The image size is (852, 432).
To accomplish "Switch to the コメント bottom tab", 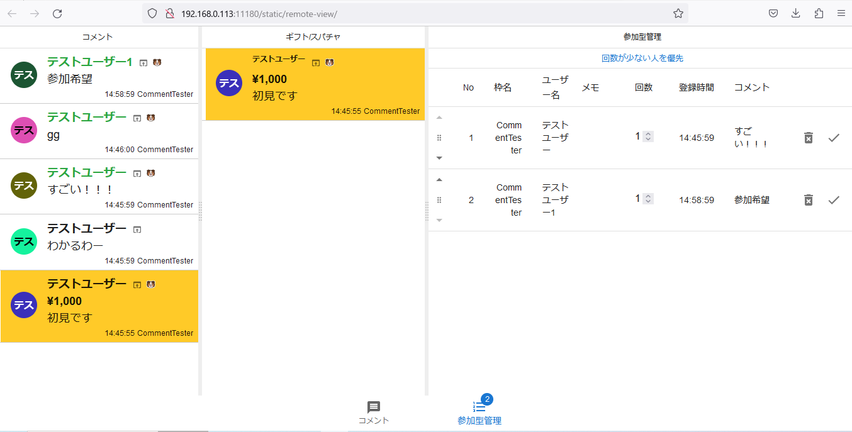I will (374, 413).
